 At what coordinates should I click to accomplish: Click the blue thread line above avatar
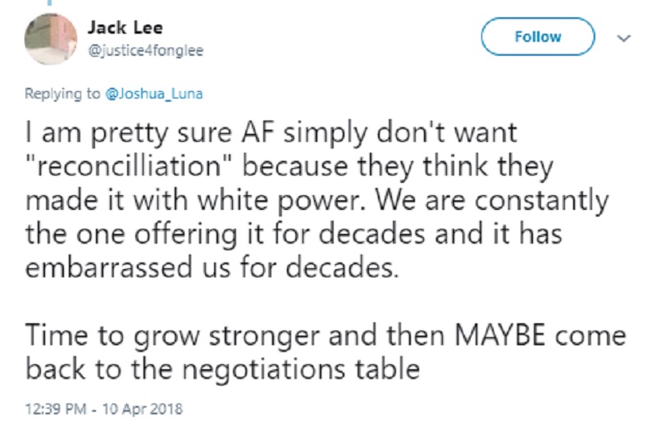(x=50, y=2)
